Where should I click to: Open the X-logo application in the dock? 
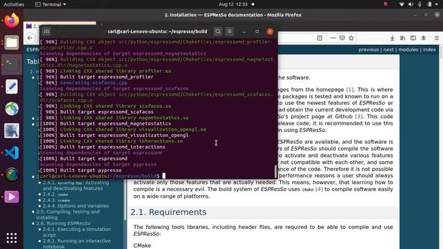(12, 131)
